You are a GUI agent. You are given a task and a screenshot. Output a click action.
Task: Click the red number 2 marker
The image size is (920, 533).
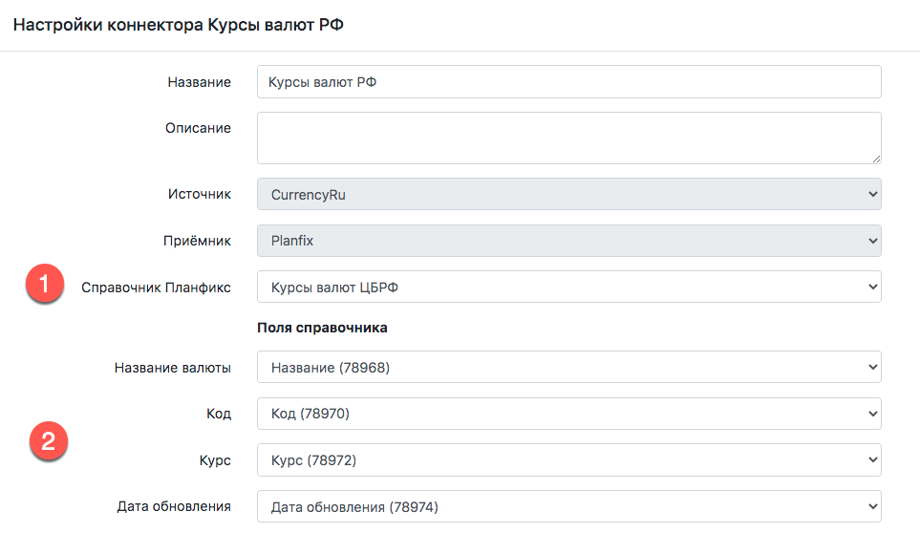coord(48,443)
